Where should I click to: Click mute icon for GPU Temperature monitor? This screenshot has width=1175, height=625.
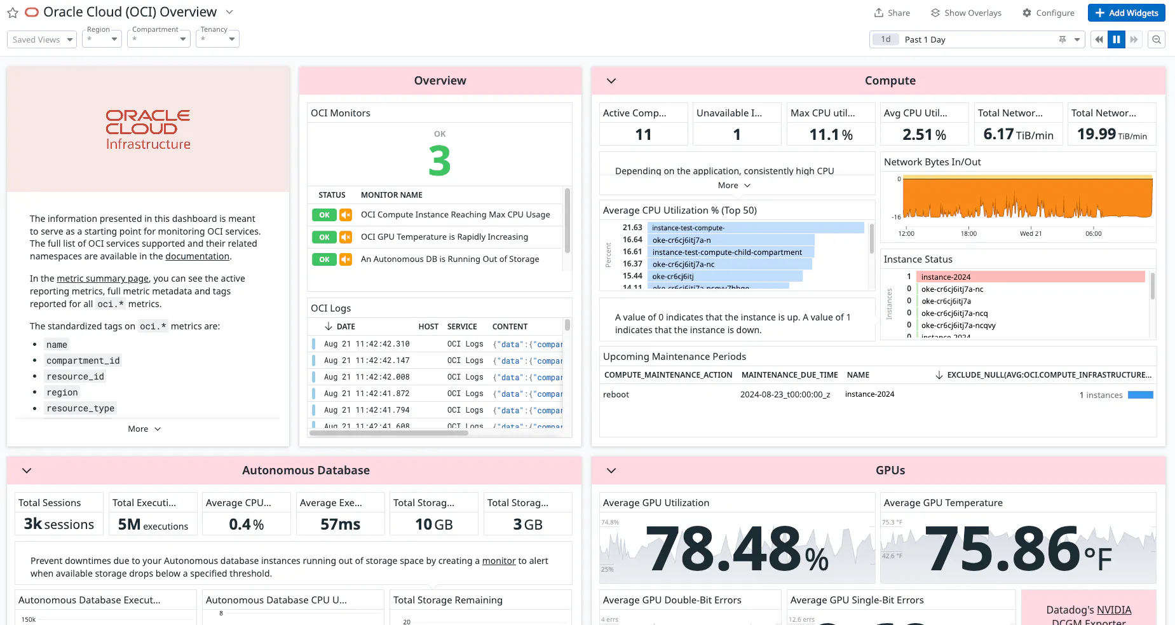(x=346, y=237)
